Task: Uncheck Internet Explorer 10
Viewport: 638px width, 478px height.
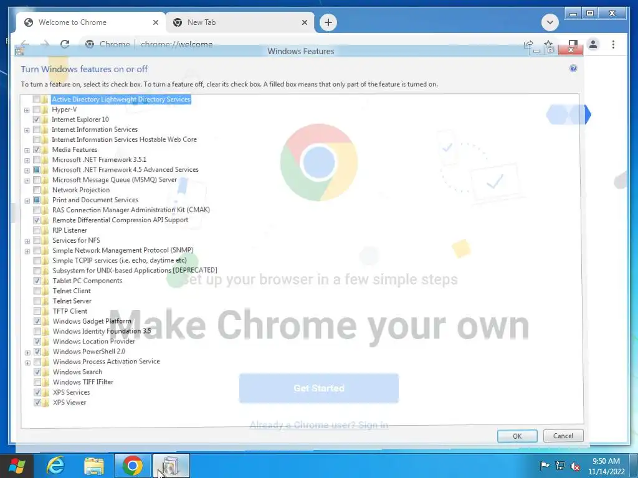Action: click(36, 119)
